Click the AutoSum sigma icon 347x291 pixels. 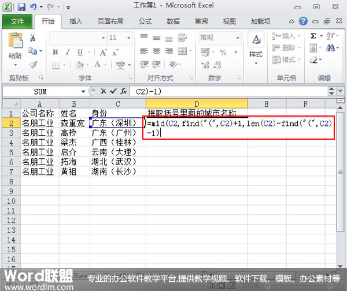(313, 36)
